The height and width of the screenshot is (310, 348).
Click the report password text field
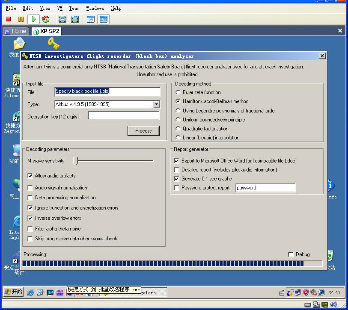[265, 188]
